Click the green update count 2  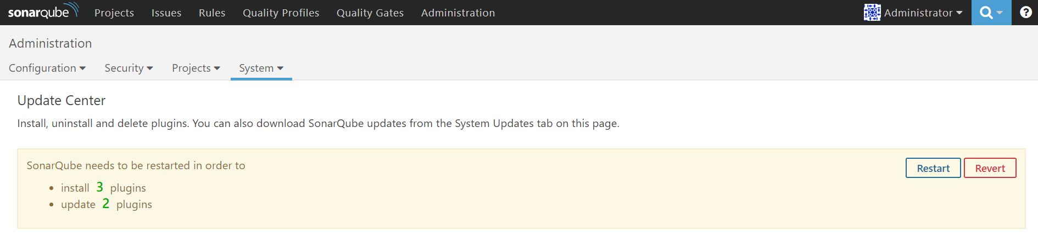point(105,204)
